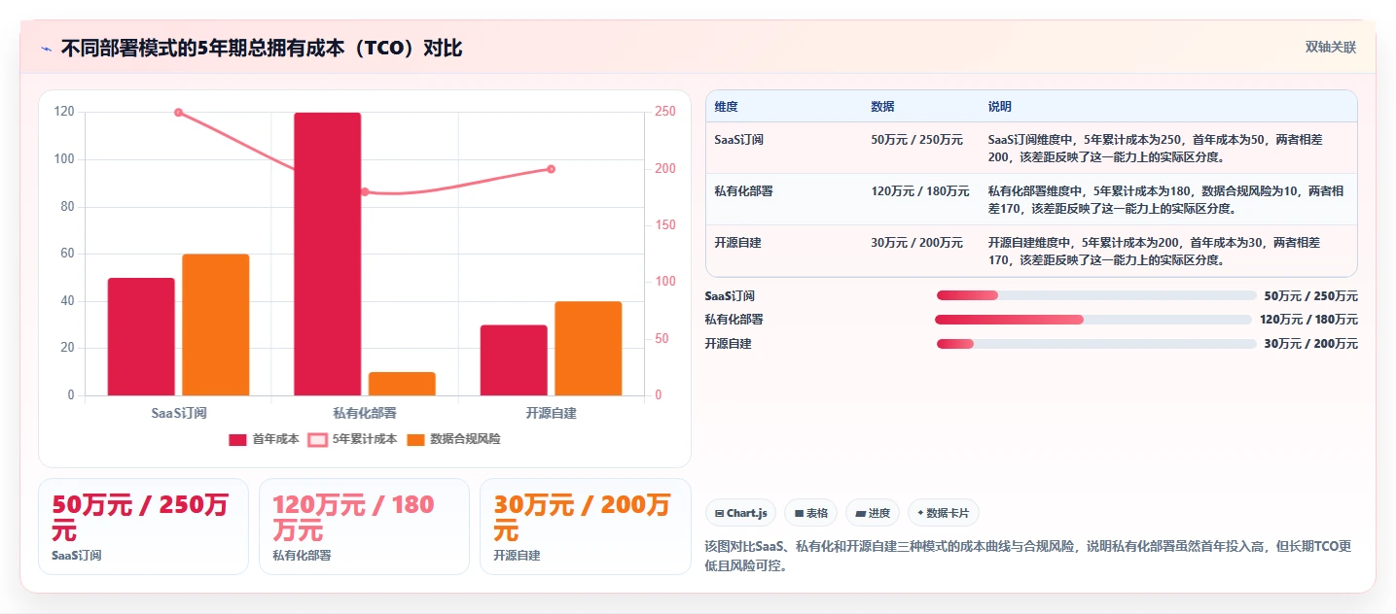Image resolution: width=1396 pixels, height=614 pixels.
Task: Click the SaaS订阅 x-axis label
Action: click(x=179, y=413)
